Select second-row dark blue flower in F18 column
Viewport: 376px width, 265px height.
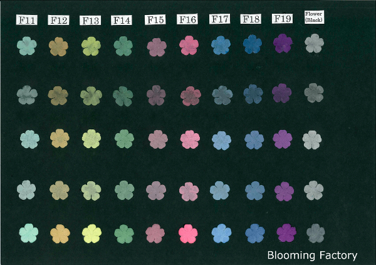coord(253,94)
